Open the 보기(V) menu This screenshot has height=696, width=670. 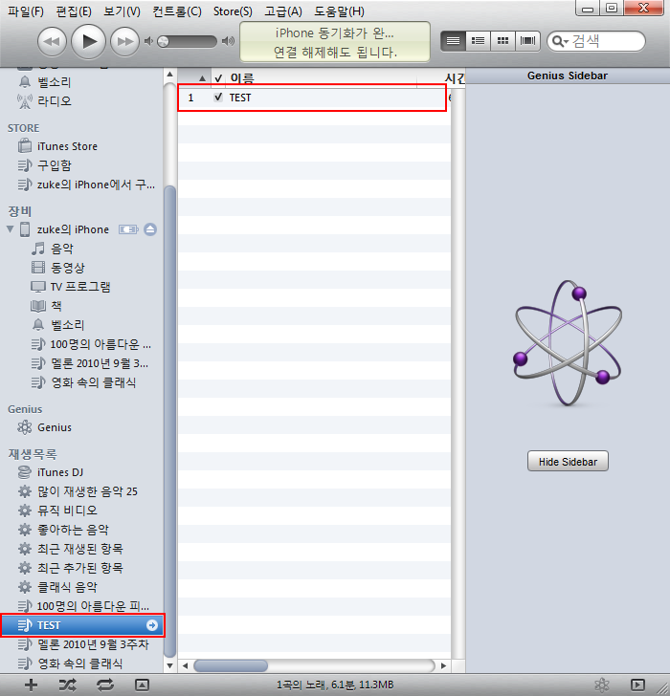tap(122, 11)
